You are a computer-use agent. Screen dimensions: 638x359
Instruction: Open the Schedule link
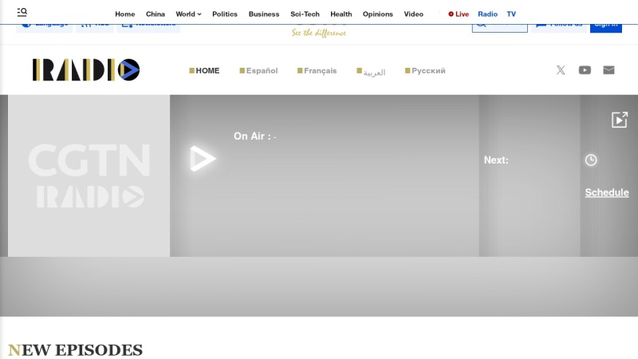tap(607, 192)
